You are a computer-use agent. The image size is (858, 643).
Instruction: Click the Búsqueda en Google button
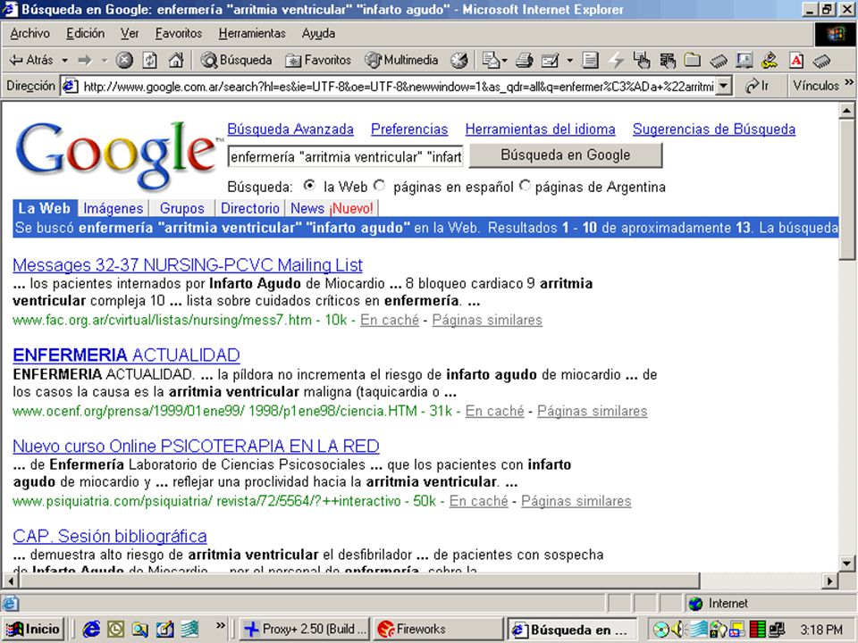[566, 155]
